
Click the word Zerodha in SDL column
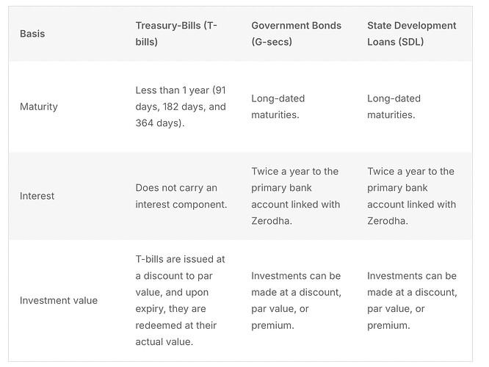(x=386, y=221)
